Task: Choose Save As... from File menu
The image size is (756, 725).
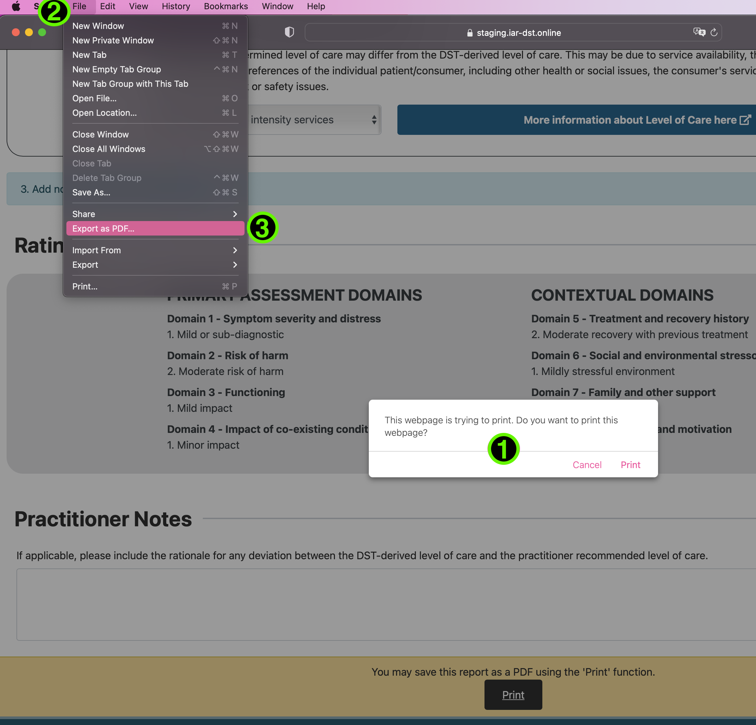Action: [x=155, y=192]
